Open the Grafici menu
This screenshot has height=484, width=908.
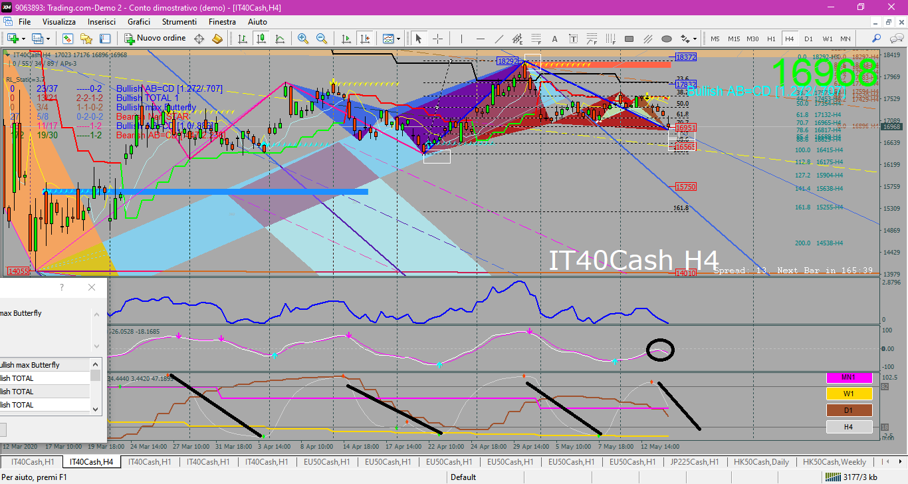(x=139, y=22)
